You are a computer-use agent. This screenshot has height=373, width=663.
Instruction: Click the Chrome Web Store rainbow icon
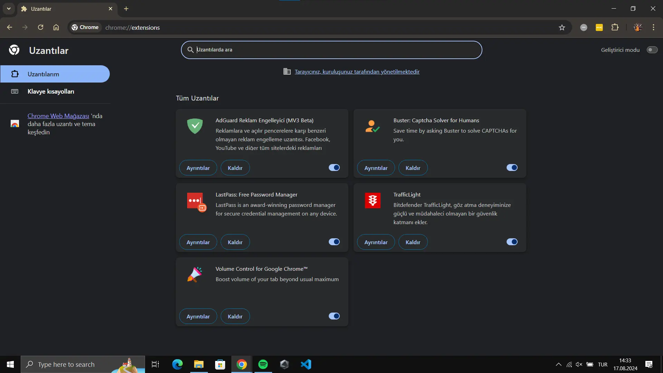(x=15, y=124)
